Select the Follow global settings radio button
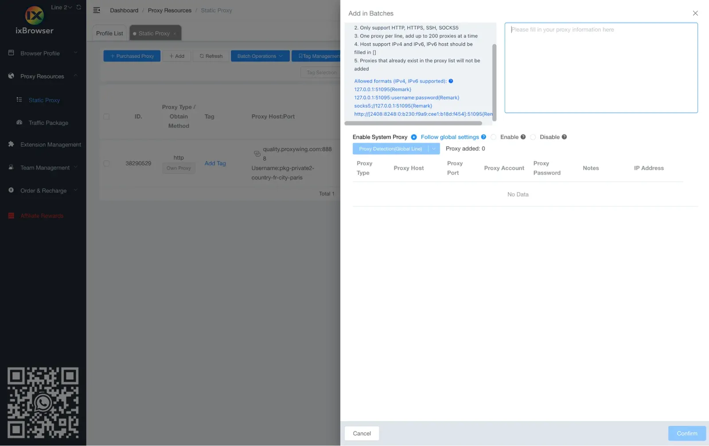The image size is (709, 446). tap(414, 137)
